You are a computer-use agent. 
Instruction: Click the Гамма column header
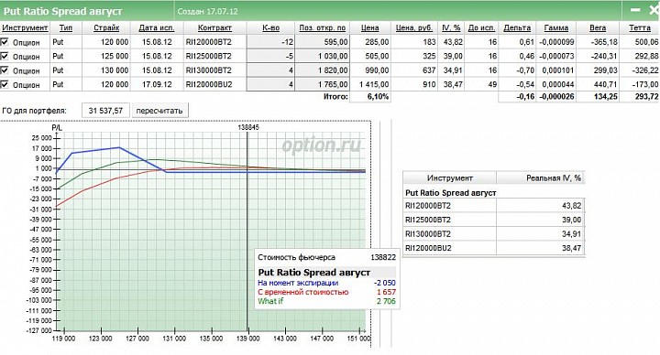click(556, 27)
